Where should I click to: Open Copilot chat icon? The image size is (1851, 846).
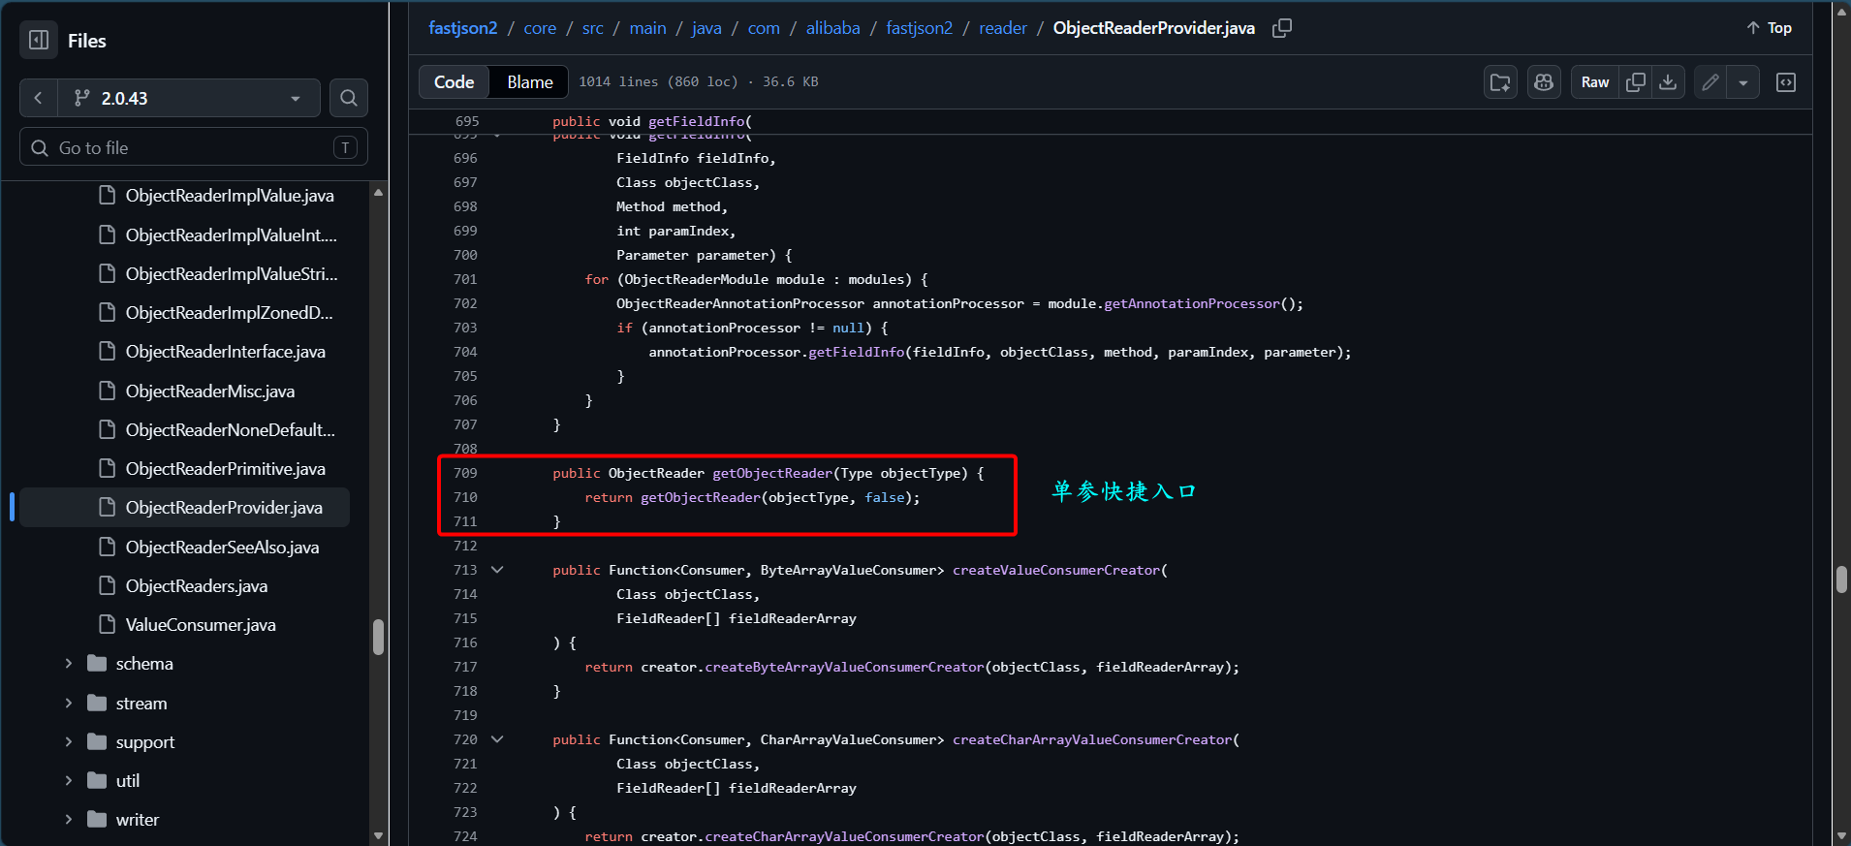pyautogui.click(x=1544, y=82)
